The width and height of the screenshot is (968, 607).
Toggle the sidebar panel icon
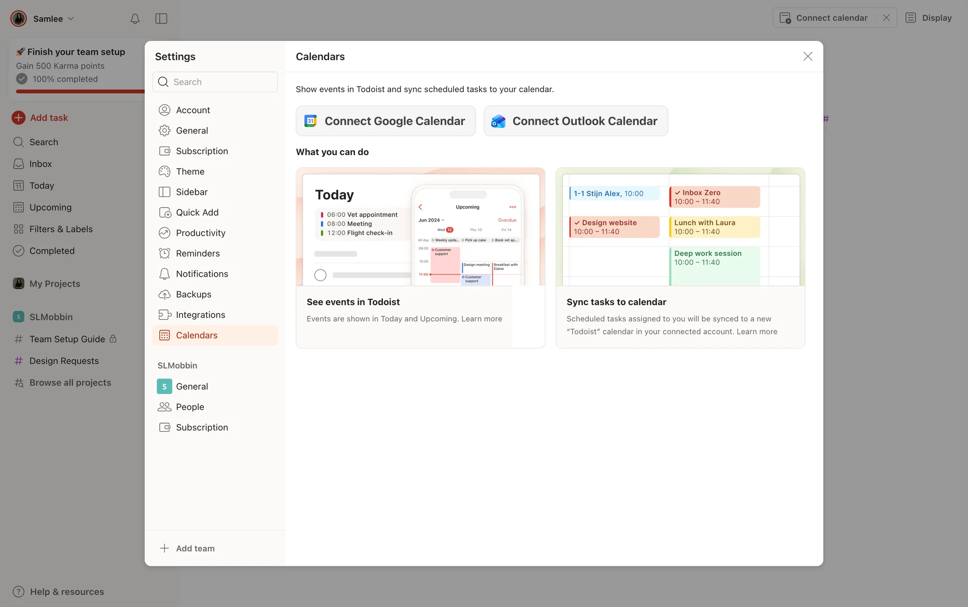coord(161,19)
